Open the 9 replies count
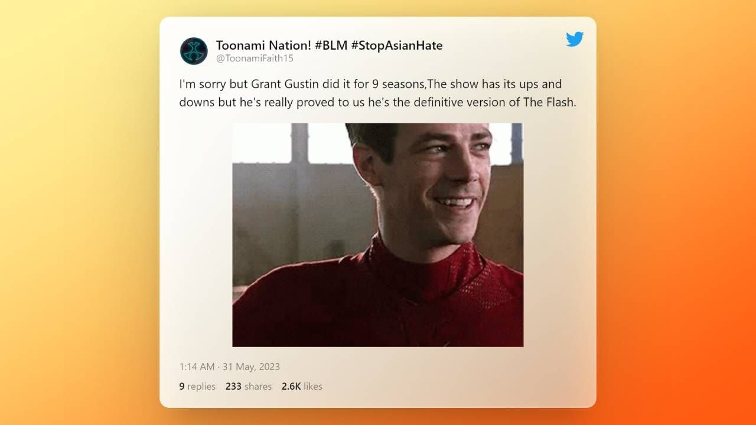Screen dimensions: 756x425 coord(197,387)
